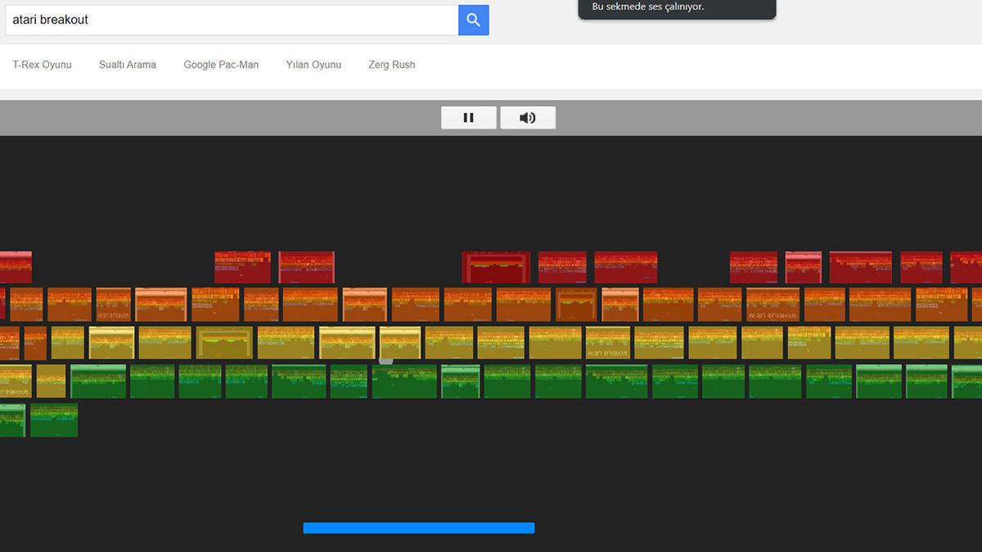Open the Sualtı Arama option

tap(127, 64)
